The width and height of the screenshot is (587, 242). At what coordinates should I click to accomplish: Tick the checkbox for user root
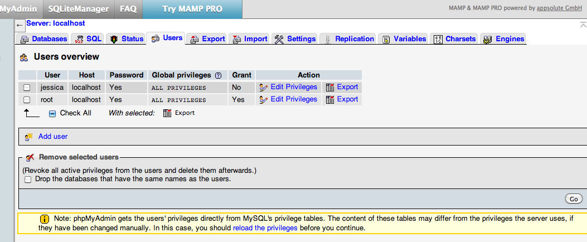pos(27,100)
